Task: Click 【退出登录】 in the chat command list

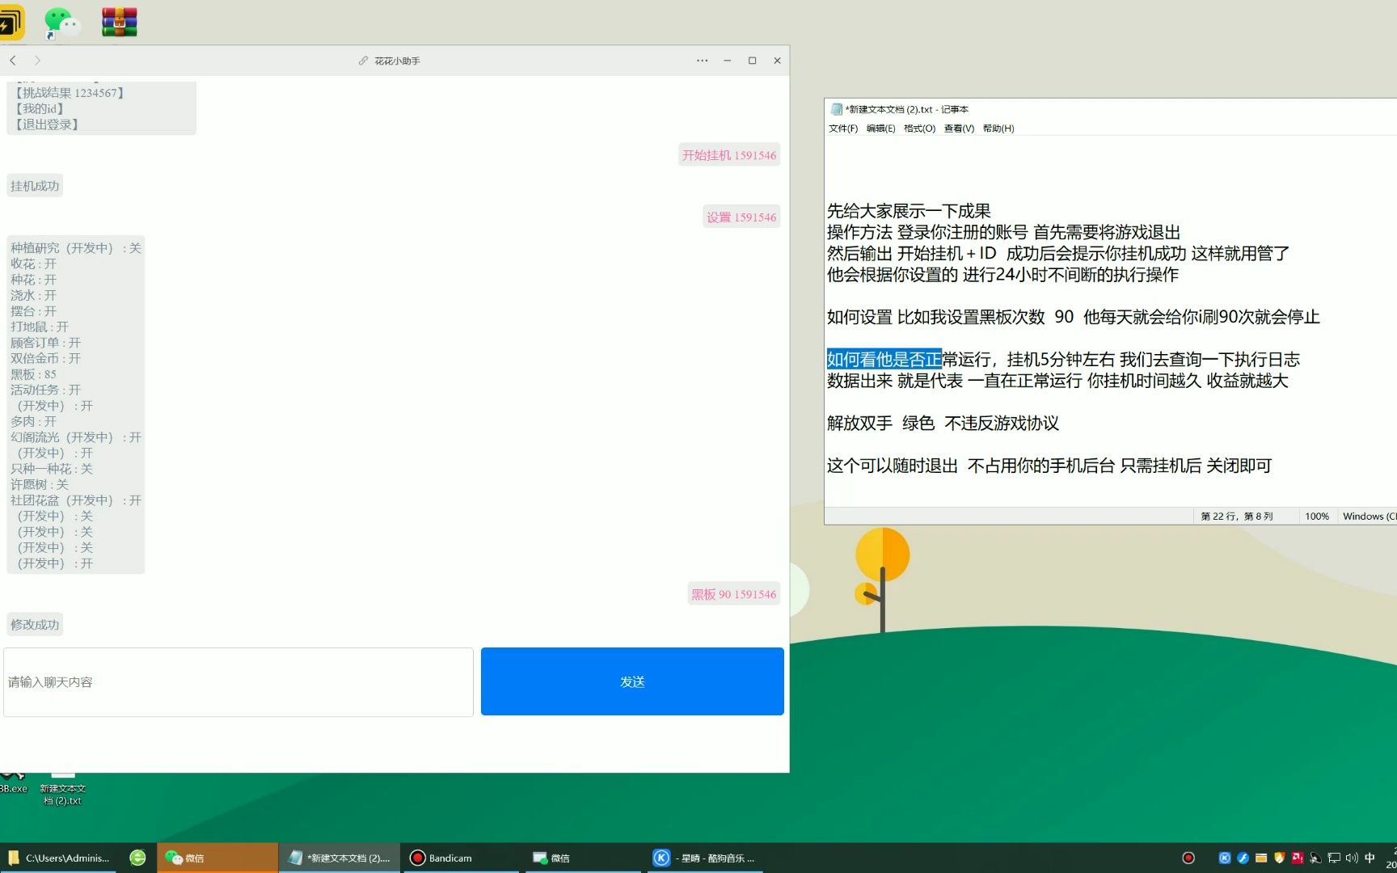Action: (x=47, y=124)
